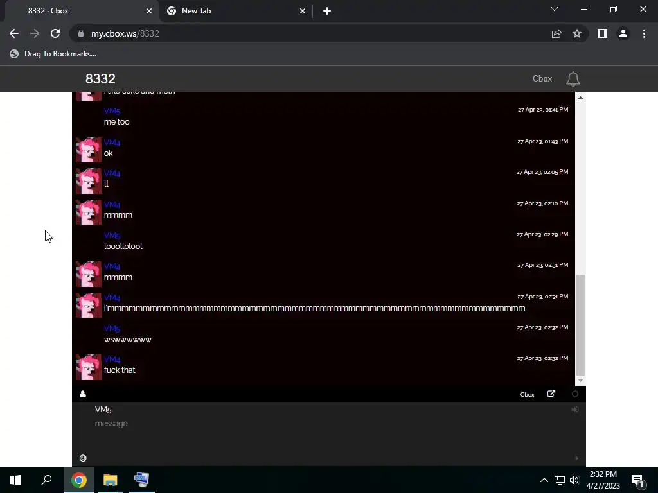
Task: Click VM5 username above 'me too'
Action: 112,111
